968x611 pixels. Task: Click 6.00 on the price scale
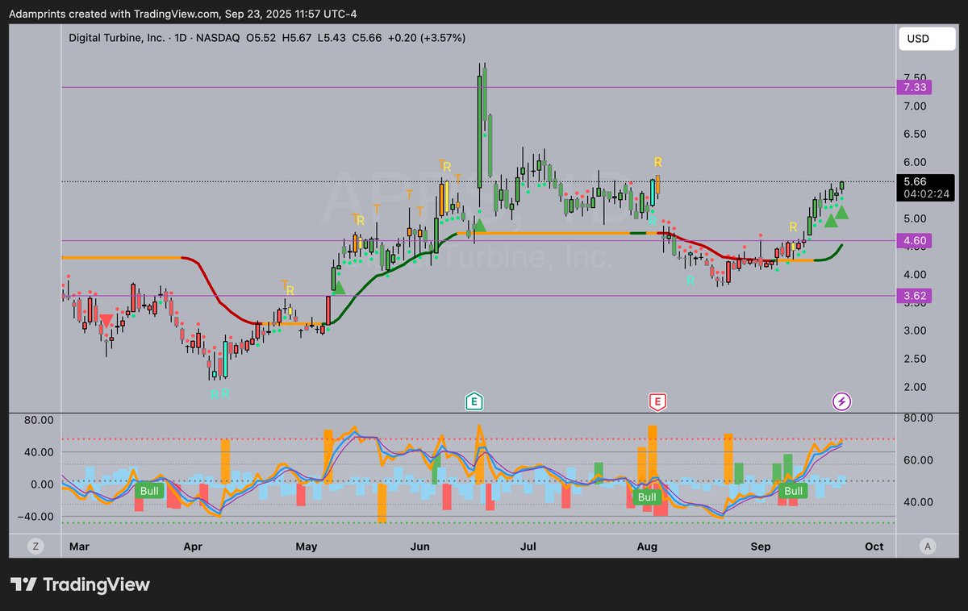click(x=914, y=162)
